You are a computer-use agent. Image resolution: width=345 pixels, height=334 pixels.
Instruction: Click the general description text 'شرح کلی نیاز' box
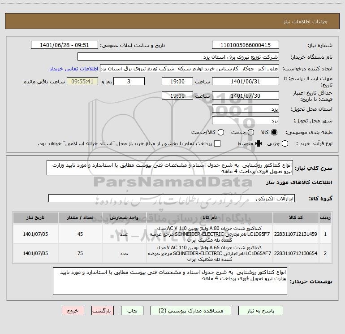(x=170, y=168)
